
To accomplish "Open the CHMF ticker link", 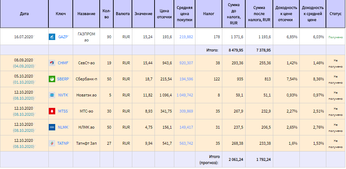I will (63, 63).
